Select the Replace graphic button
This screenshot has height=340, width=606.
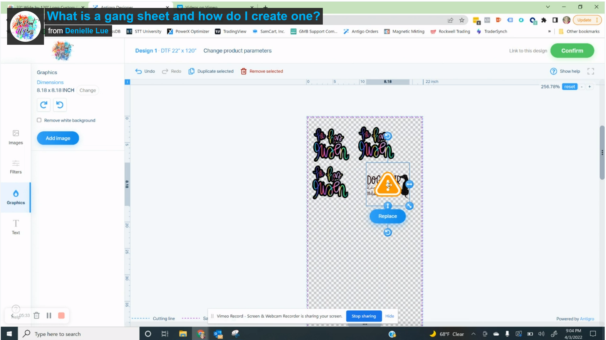click(x=388, y=216)
